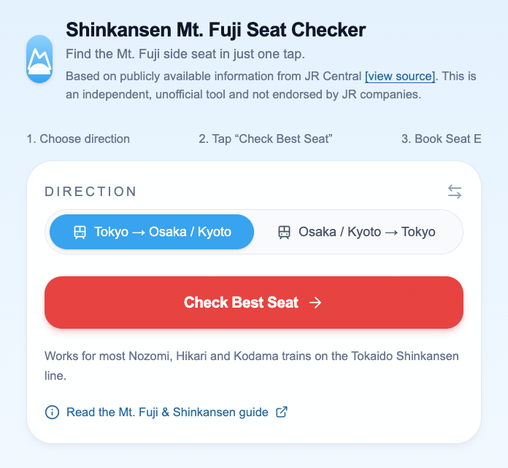Read the Mt. Fuji & Shinkansen guide
The image size is (508, 468).
[x=167, y=412]
